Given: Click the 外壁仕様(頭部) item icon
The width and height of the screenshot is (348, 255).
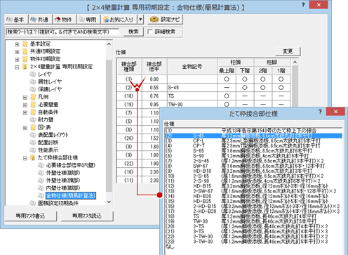Looking at the screenshot, I should coord(41,181).
